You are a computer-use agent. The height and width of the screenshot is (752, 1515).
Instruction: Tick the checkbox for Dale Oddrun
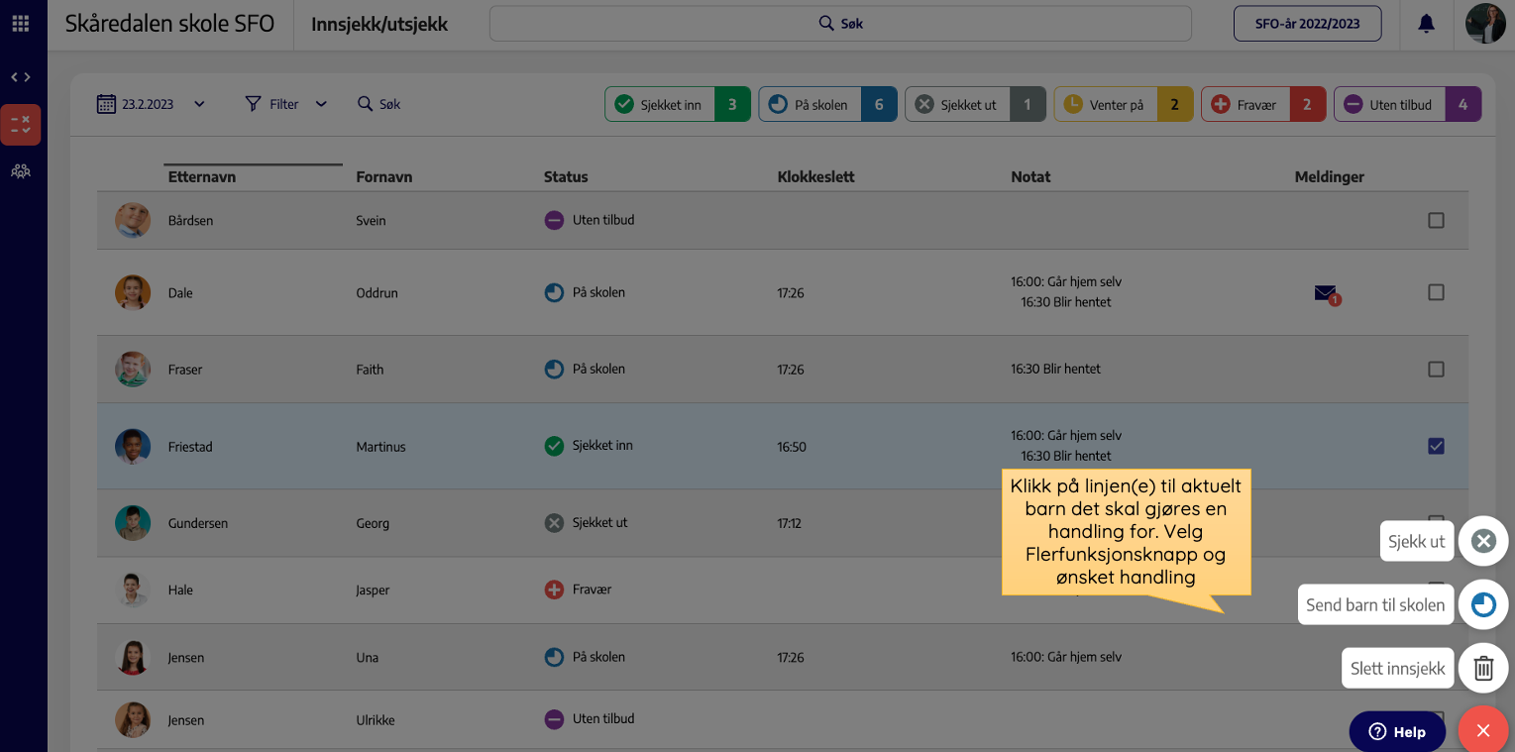(1436, 292)
